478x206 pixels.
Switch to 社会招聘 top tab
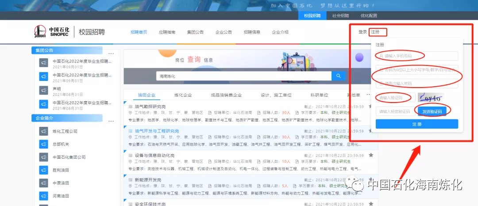pyautogui.click(x=340, y=15)
